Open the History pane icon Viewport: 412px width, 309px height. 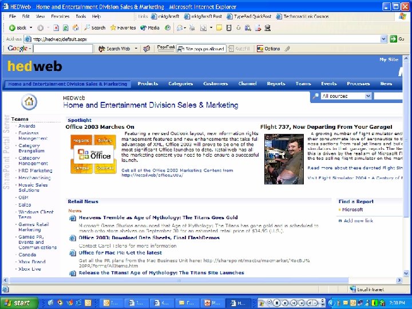point(167,27)
